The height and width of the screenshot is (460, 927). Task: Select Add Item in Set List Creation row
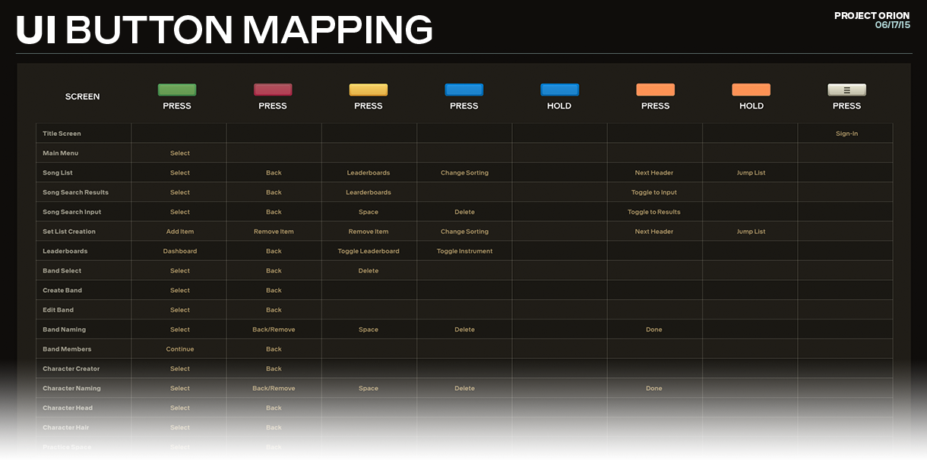tap(180, 232)
